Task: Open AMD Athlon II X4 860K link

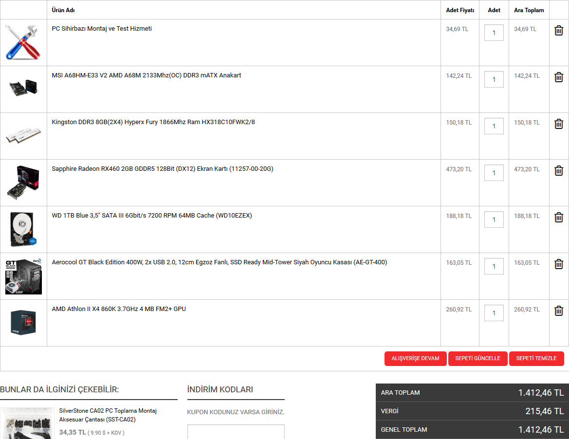Action: (119, 309)
